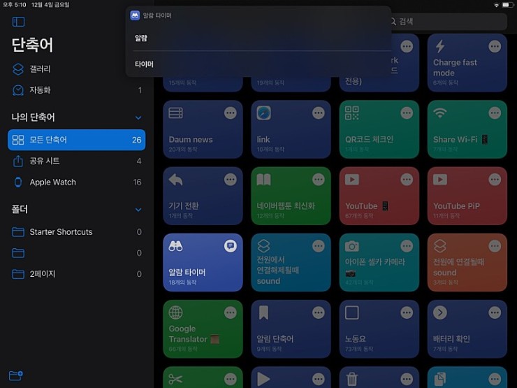Open options for 전원에서 연결해제될때 sound
Image resolution: width=517 pixels, height=388 pixels.
coord(318,246)
